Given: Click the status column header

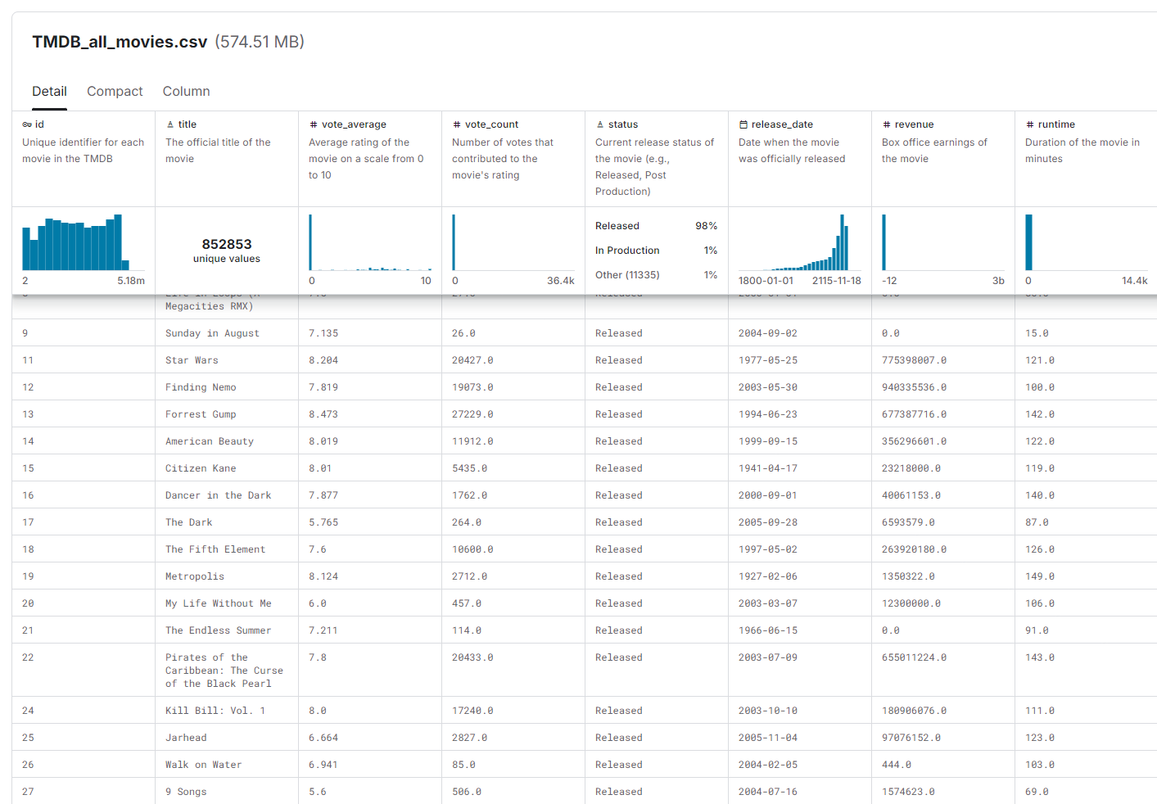Looking at the screenshot, I should pyautogui.click(x=623, y=124).
